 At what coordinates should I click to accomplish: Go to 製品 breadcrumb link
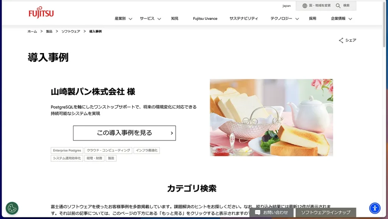click(49, 31)
